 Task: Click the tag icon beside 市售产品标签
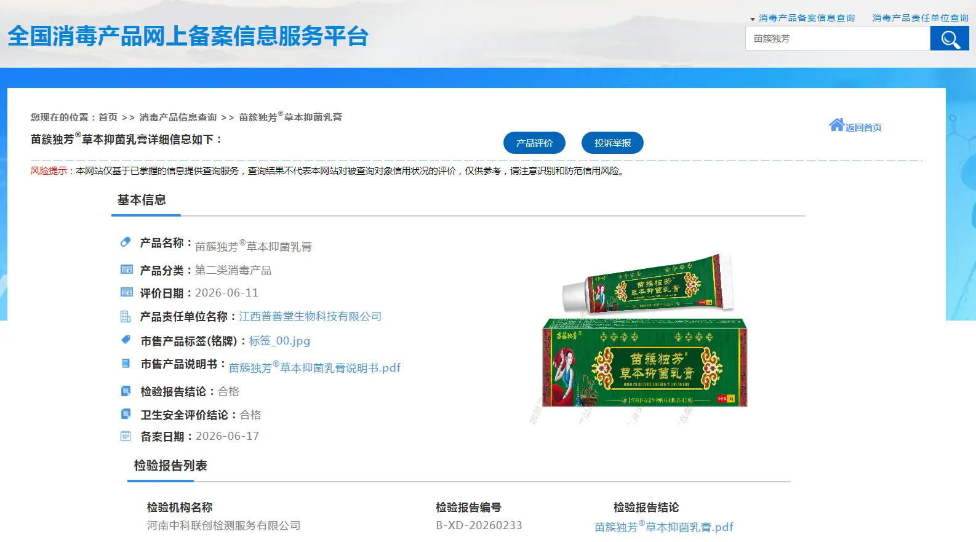coord(126,340)
